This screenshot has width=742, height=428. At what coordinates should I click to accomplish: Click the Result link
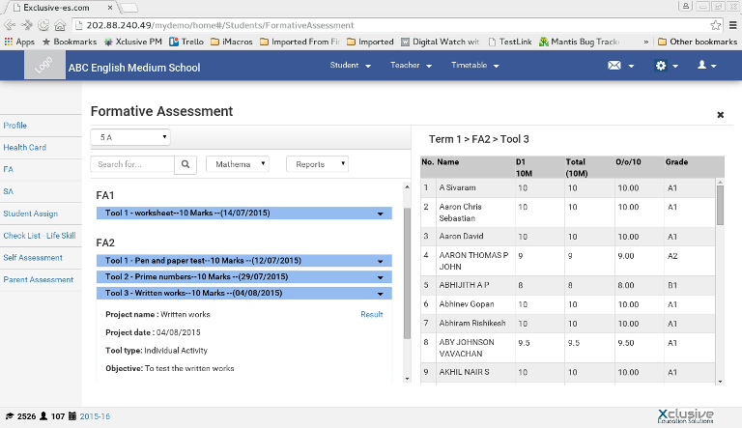pyautogui.click(x=371, y=314)
